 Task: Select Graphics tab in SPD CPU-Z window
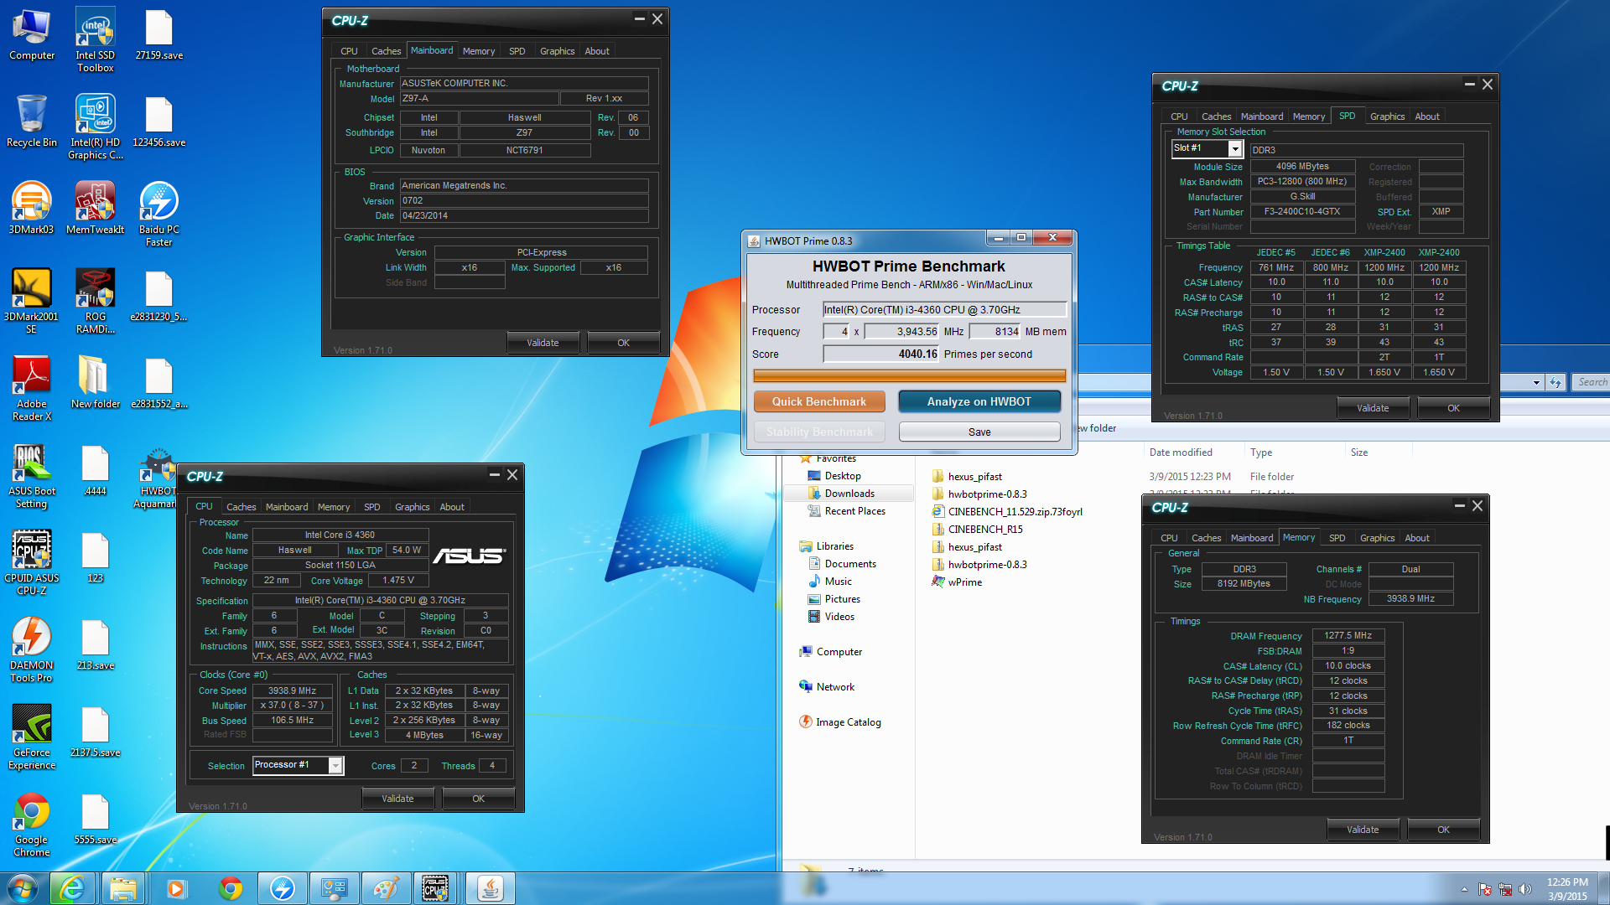[x=1387, y=116]
